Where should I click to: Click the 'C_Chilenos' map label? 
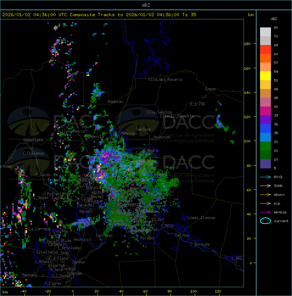click(33, 153)
